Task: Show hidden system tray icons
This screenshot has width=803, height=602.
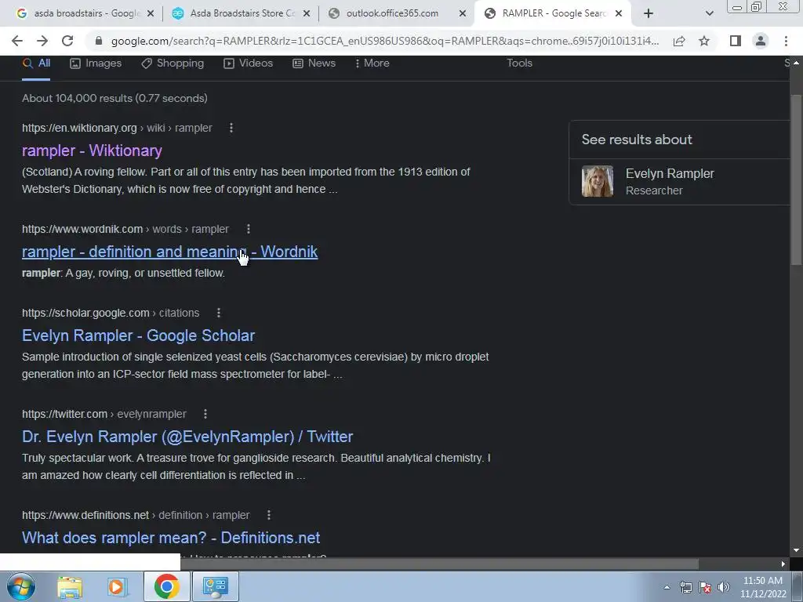Action: pyautogui.click(x=667, y=587)
